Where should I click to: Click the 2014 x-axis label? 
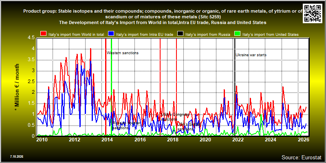coord(107,139)
